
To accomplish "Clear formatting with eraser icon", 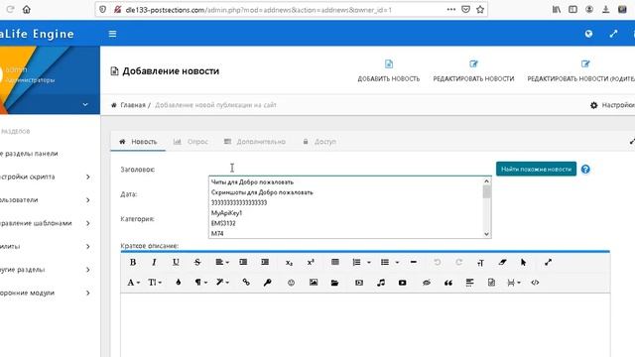I will pos(502,262).
